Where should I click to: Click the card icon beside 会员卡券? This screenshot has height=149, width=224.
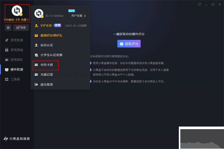click(36, 65)
